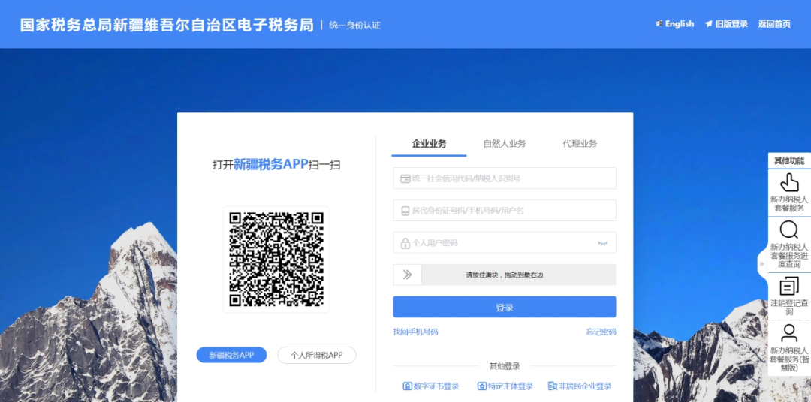Click the lock icon in password field
This screenshot has height=402, width=811.
click(x=405, y=243)
